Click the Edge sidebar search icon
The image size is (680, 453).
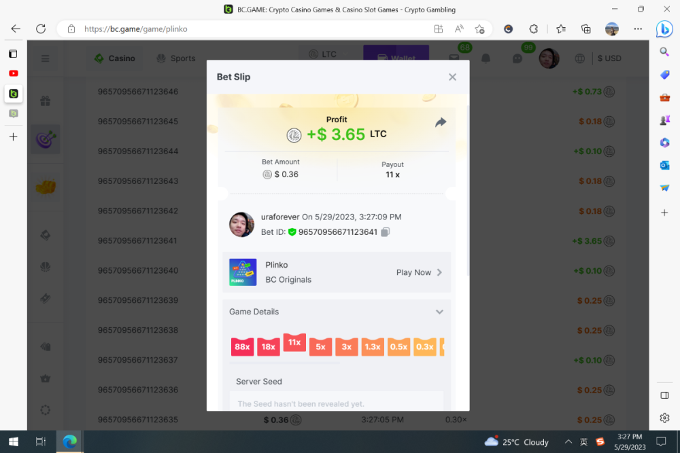coord(664,52)
